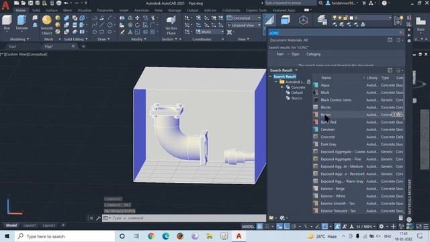This screenshot has height=242, width=430.
Task: Switch to the Layout1 tab
Action: (x=30, y=225)
